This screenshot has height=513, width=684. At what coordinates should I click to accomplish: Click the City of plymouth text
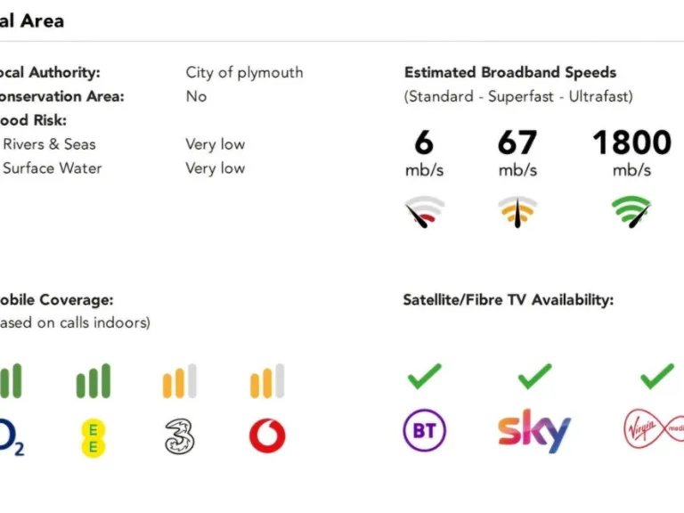click(x=244, y=72)
